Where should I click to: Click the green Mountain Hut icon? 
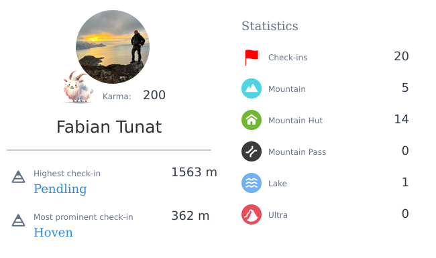click(x=252, y=120)
